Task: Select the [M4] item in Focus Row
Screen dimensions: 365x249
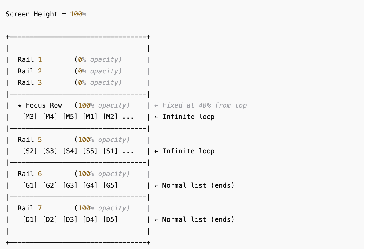Action: (50, 117)
